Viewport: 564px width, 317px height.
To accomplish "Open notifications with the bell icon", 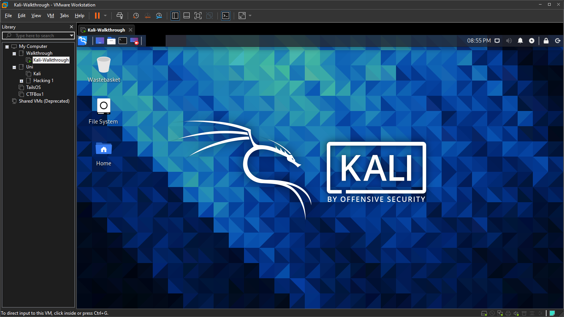I will tap(520, 41).
